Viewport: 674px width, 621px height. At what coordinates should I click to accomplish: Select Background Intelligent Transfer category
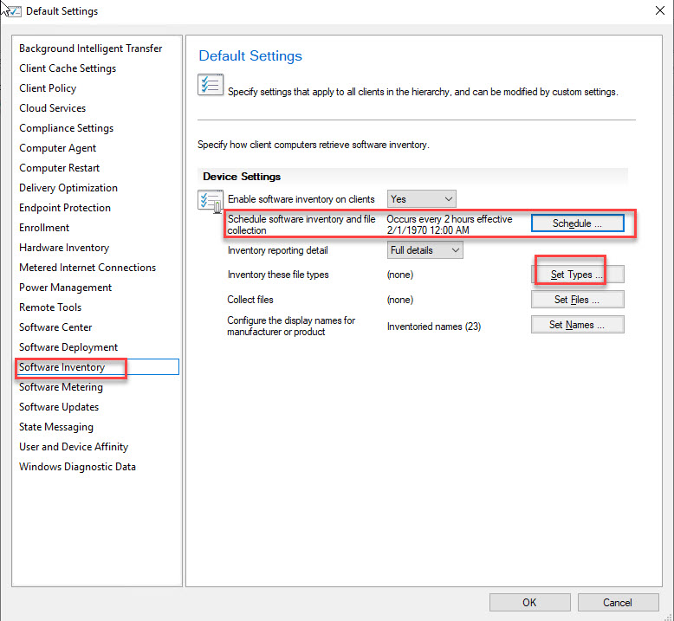point(90,49)
